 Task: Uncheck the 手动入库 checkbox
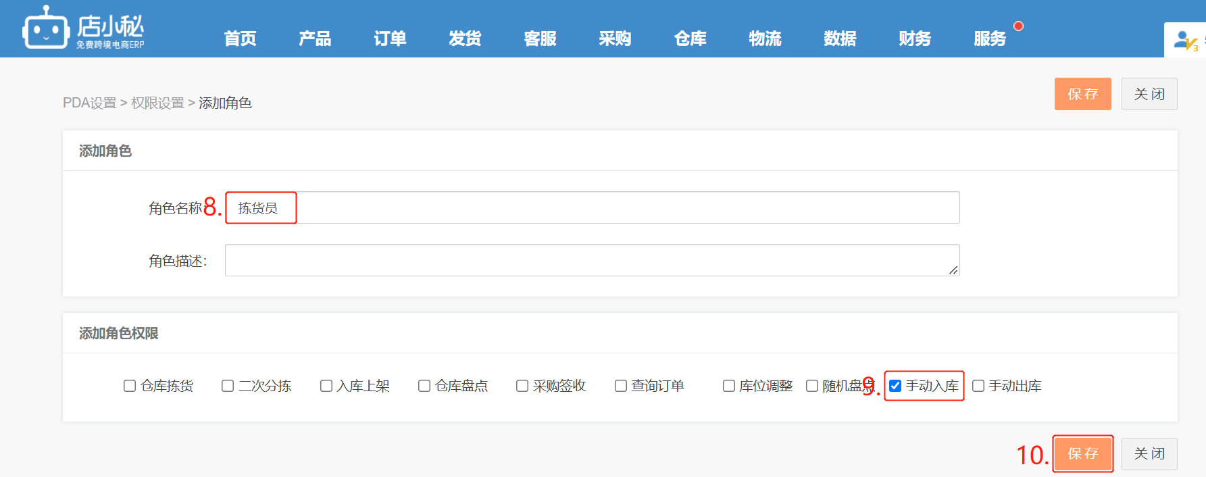pos(895,386)
